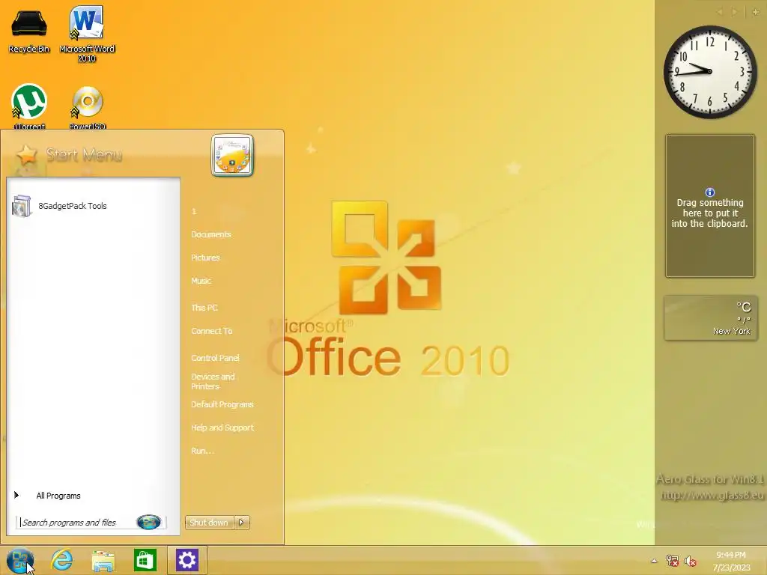Open user folder '1' in Start Menu
Viewport: 767px width, 575px height.
[x=194, y=211]
